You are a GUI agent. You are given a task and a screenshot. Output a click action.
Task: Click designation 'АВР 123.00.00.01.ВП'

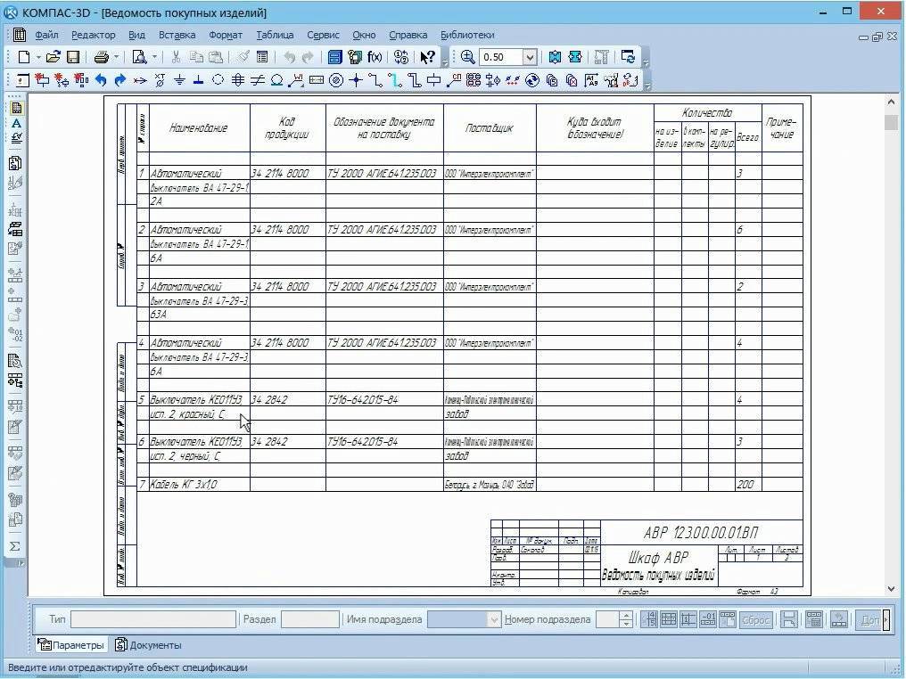[701, 532]
